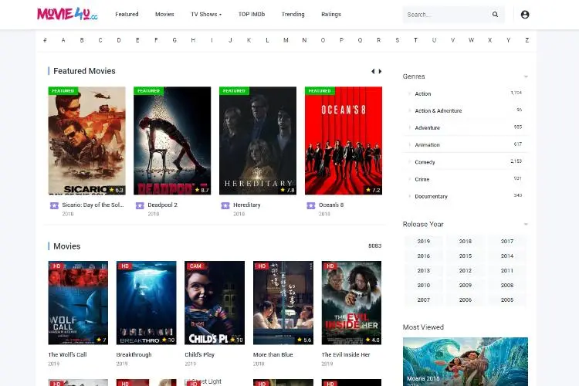The image size is (579, 386).
Task: Choose release year 2014
Action: [x=507, y=256]
